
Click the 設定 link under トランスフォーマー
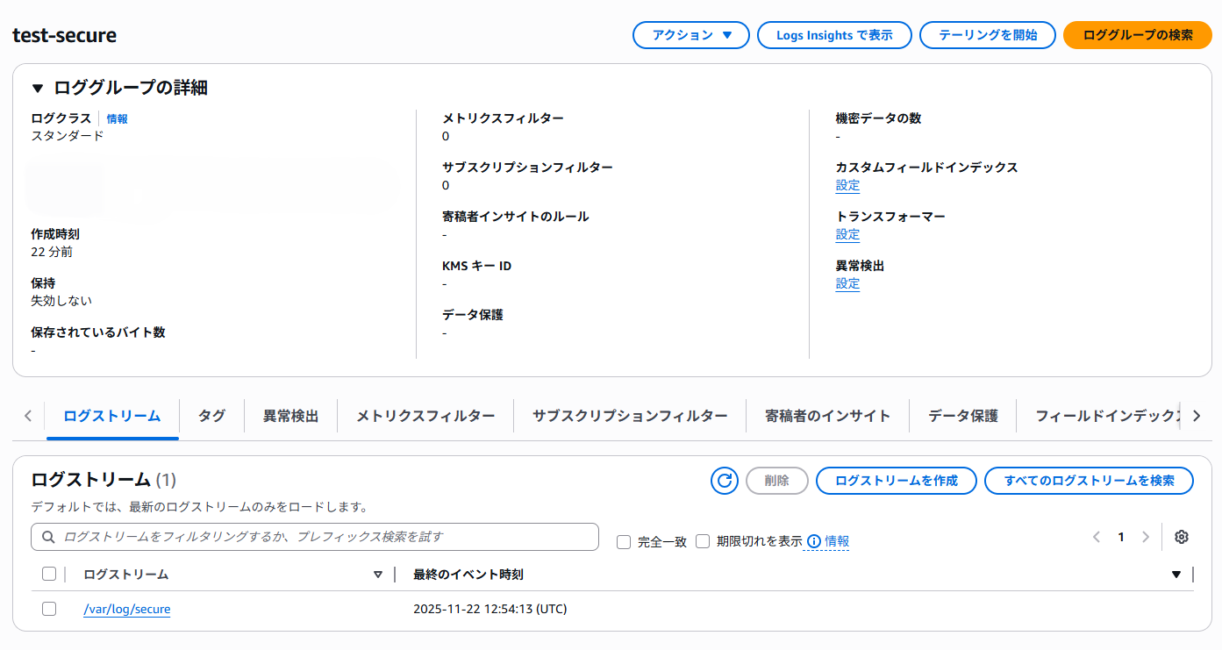point(847,234)
